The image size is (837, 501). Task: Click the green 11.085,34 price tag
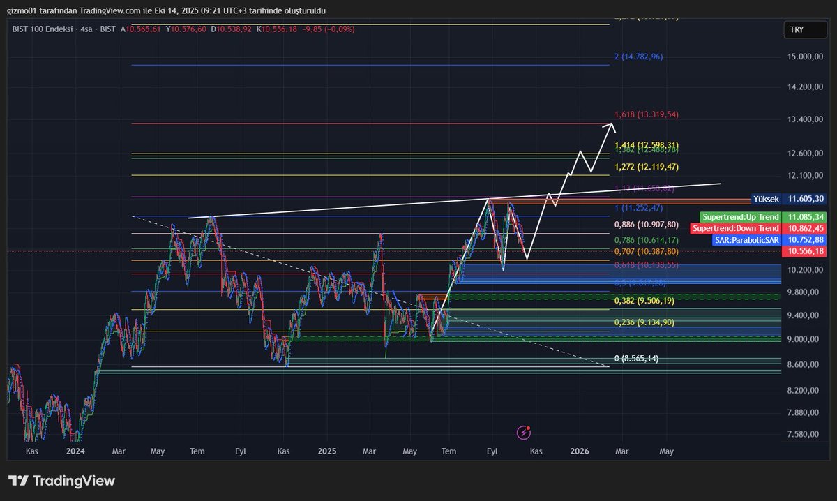point(804,218)
